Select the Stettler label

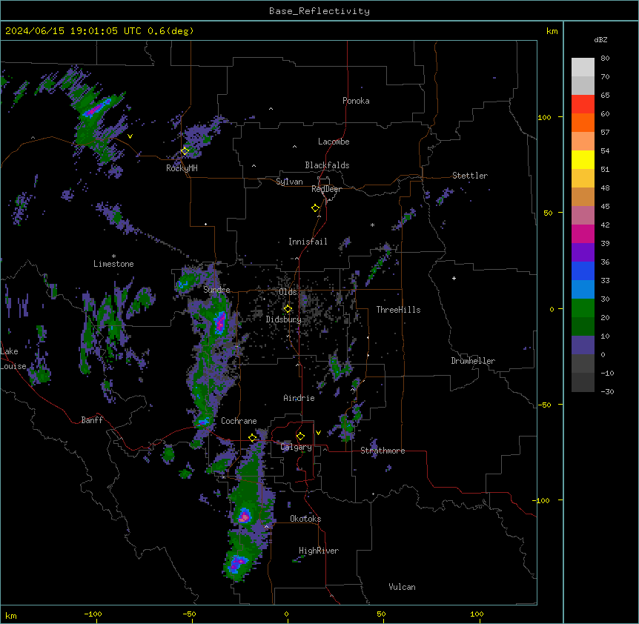[x=469, y=176]
